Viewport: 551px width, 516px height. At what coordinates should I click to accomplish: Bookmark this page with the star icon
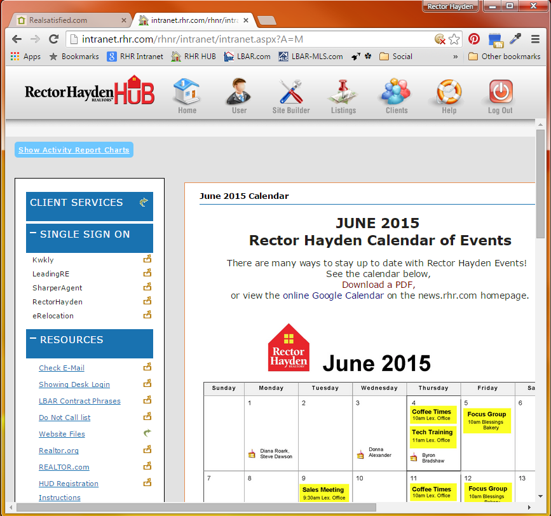(x=454, y=39)
